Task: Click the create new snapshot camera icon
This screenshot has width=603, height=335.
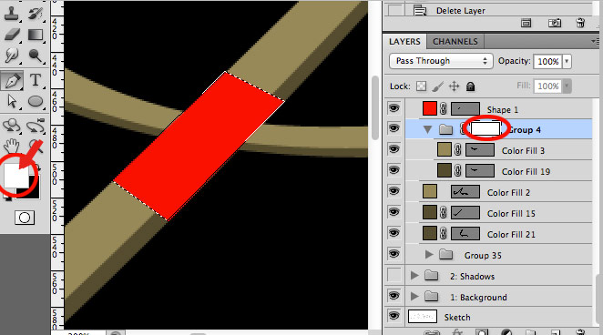Action: pos(555,23)
